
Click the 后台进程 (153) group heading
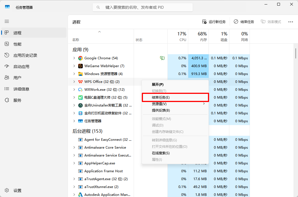click(88, 131)
